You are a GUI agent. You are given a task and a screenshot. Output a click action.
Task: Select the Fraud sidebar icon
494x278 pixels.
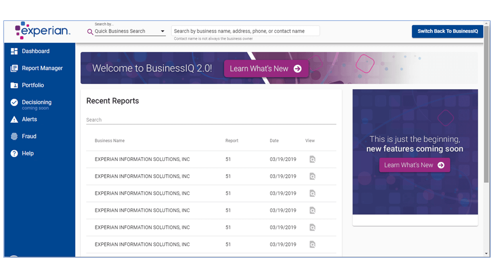[13, 136]
